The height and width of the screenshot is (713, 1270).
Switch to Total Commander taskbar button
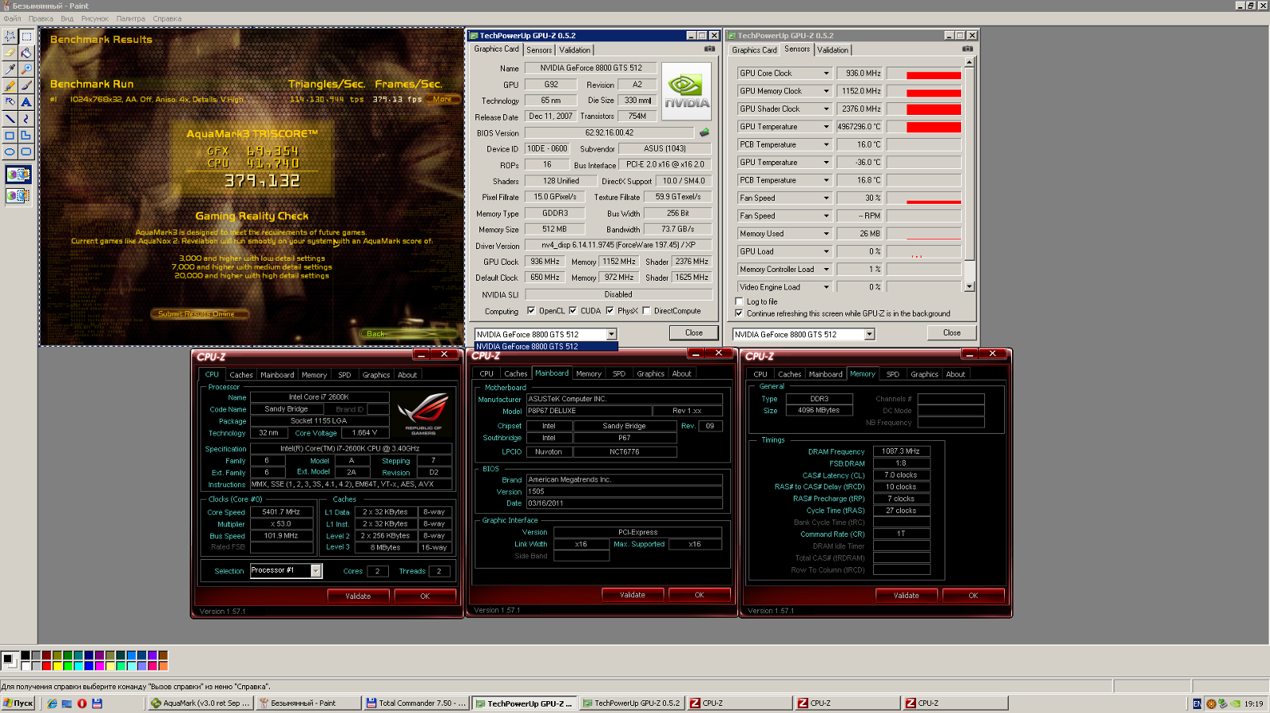[416, 703]
